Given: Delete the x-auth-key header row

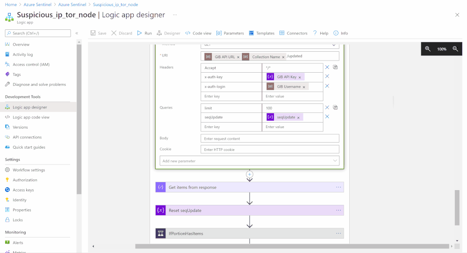Looking at the screenshot, I should [x=327, y=76].
